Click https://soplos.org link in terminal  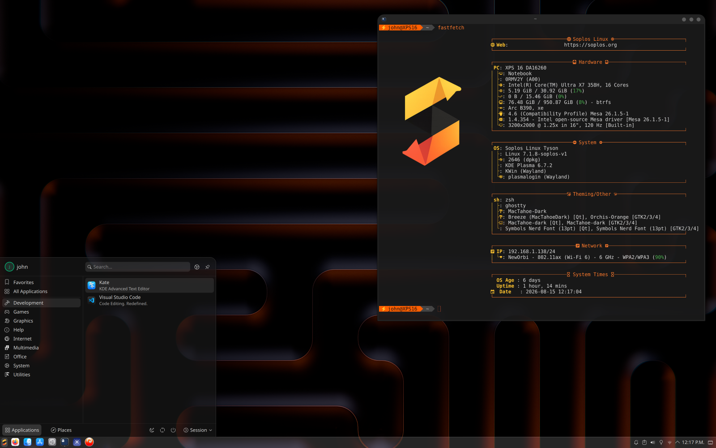click(x=590, y=45)
